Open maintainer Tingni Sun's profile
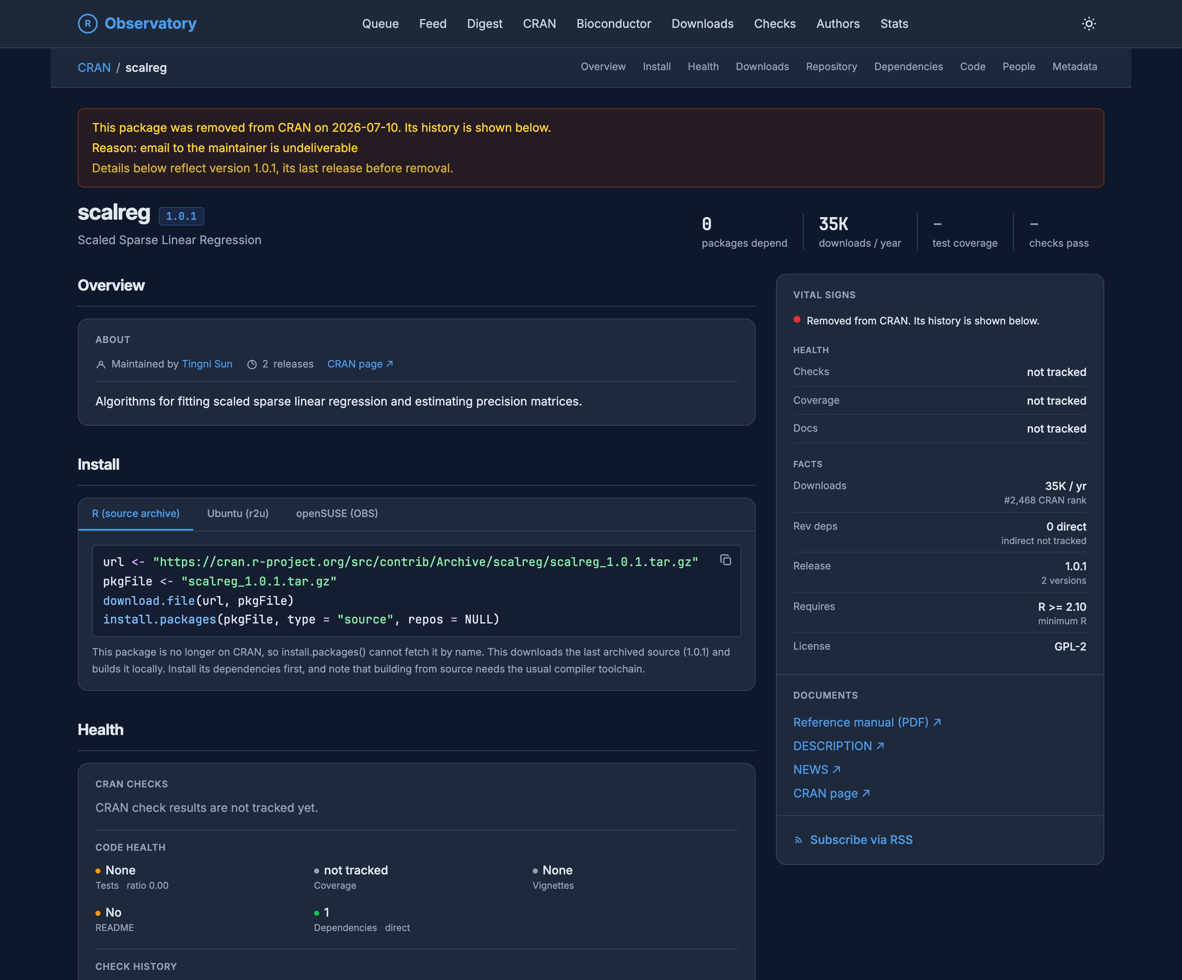Viewport: 1182px width, 980px height. tap(207, 364)
